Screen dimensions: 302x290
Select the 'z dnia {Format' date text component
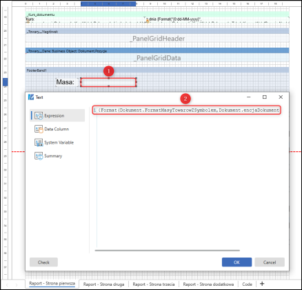[217, 19]
